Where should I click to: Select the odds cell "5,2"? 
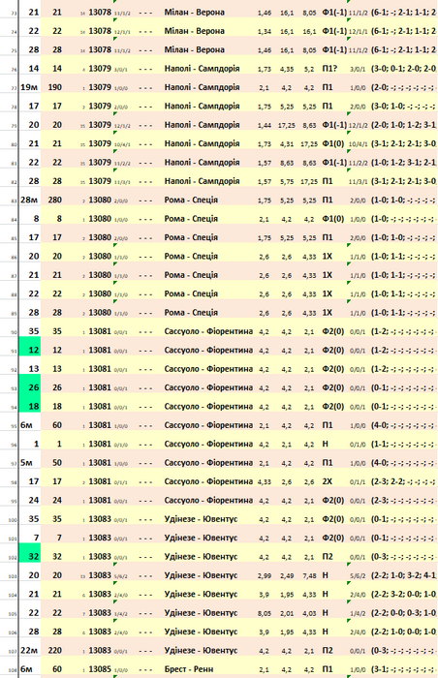point(309,69)
